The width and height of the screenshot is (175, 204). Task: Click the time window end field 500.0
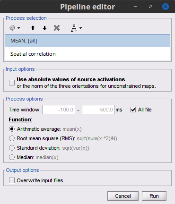coord(98,110)
